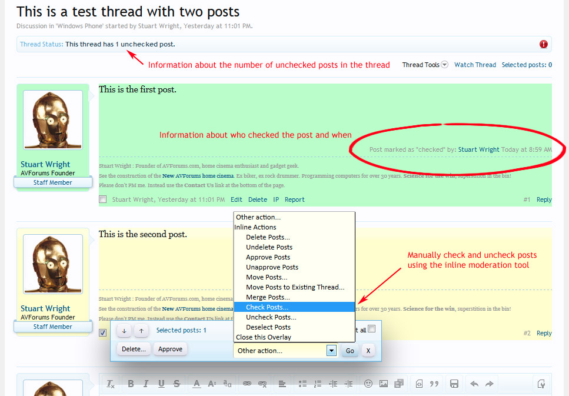Click Delete link on the first post

point(258,199)
